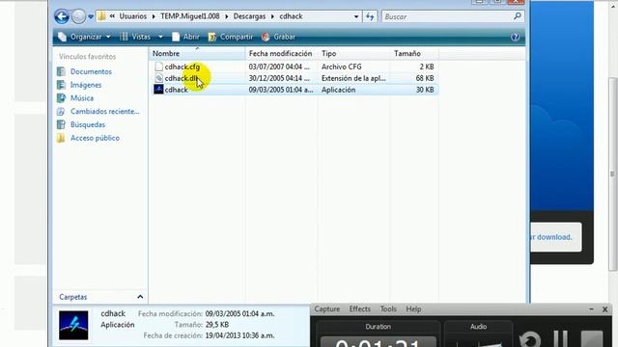Select the cdhack.cfg file

click(x=183, y=67)
